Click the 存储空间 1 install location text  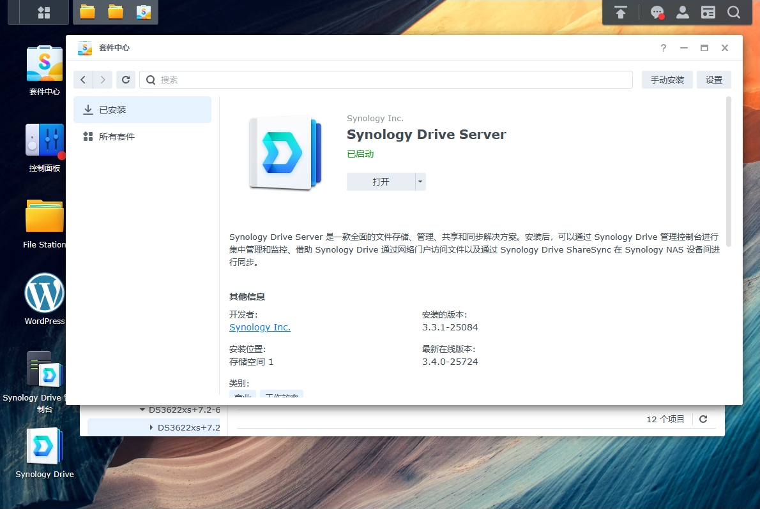click(x=251, y=362)
